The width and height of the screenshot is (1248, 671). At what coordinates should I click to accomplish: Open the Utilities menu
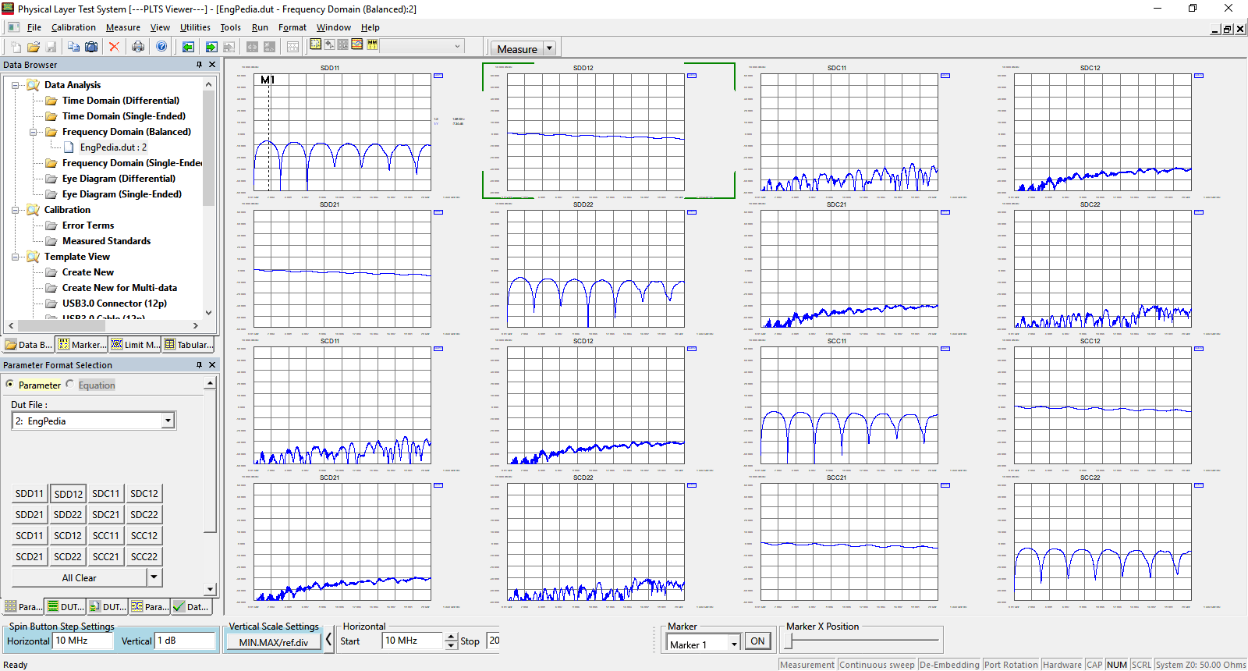click(195, 27)
